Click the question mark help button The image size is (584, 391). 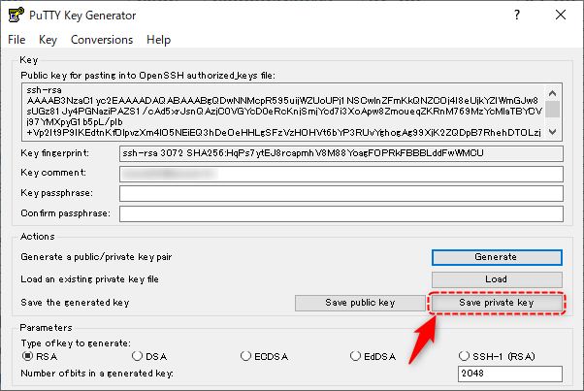click(x=517, y=15)
